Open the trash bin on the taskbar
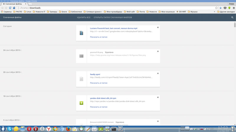Screen dimensions: 236x132 [x=233, y=129]
